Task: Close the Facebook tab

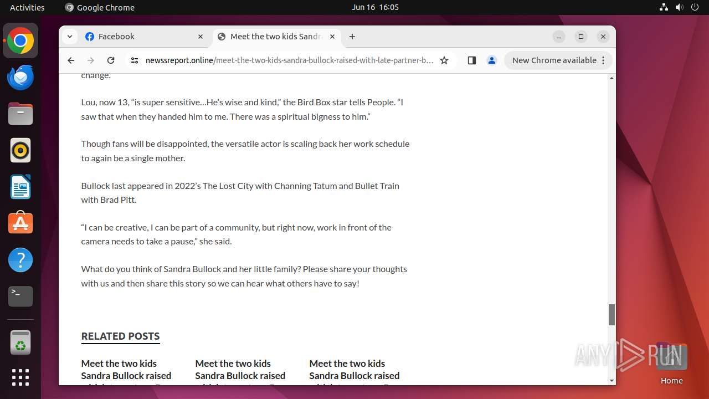Action: pyautogui.click(x=201, y=37)
